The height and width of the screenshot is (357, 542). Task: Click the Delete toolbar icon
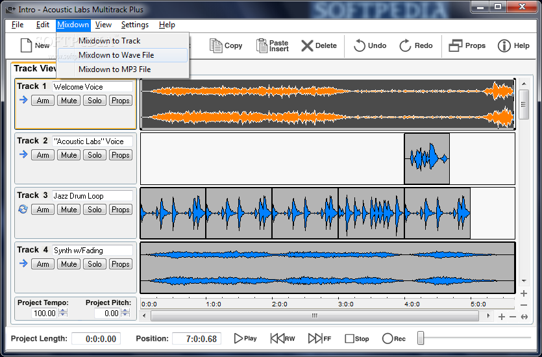click(319, 45)
